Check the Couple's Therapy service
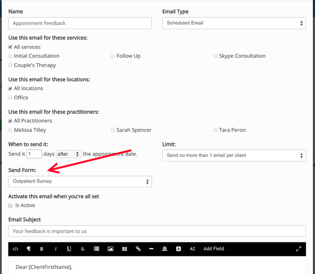The image size is (315, 274). point(10,65)
